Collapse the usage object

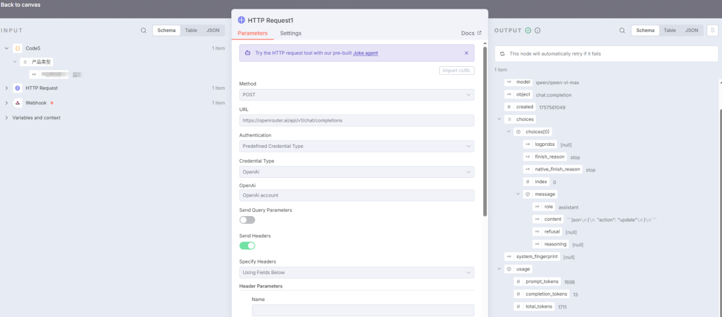point(499,269)
